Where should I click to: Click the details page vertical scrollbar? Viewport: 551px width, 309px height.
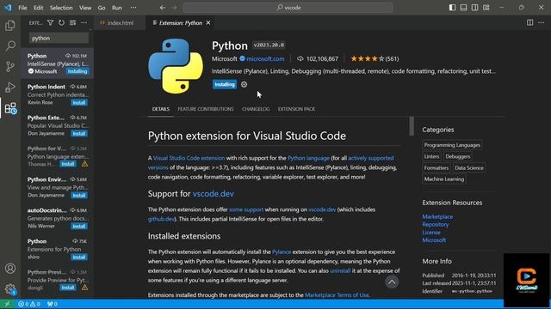click(412, 126)
